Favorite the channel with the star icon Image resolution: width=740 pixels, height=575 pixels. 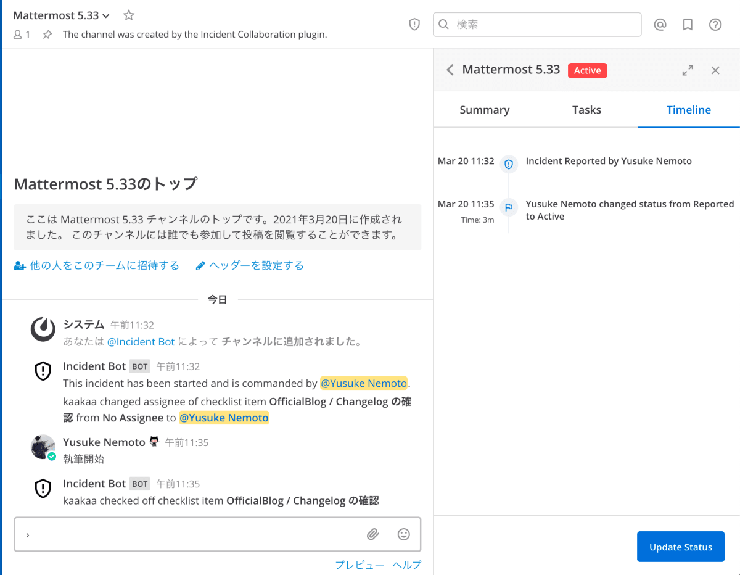point(128,15)
